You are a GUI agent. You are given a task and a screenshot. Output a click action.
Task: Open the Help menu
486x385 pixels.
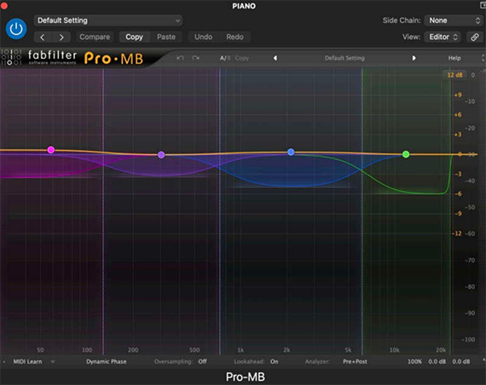coord(454,58)
